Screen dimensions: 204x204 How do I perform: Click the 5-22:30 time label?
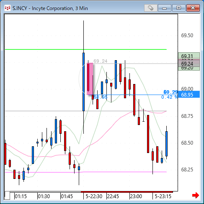tap(94, 196)
